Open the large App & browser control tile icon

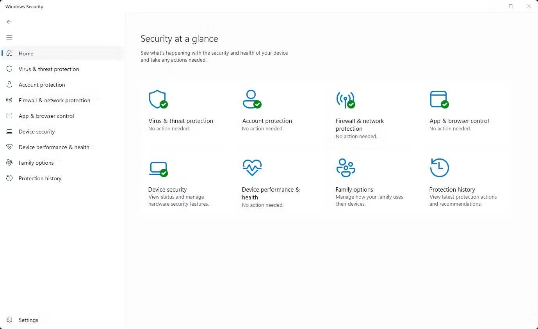coord(439,100)
